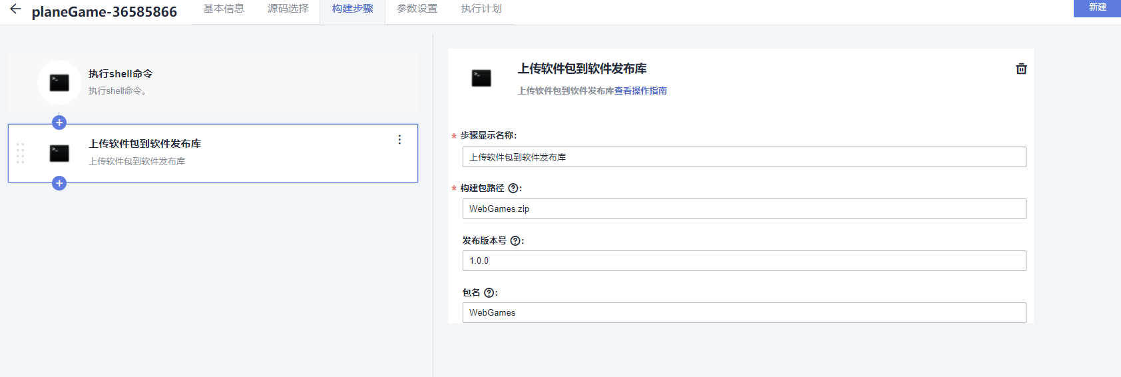The width and height of the screenshot is (1121, 377).
Task: Add a step below 上传软件包到软件发布库
Action: pos(59,183)
